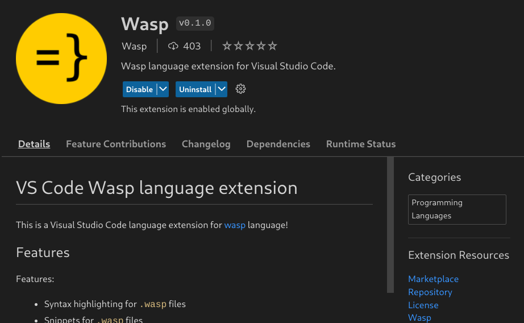Open the Marketplace resource link
This screenshot has height=323, width=524.
(x=433, y=279)
